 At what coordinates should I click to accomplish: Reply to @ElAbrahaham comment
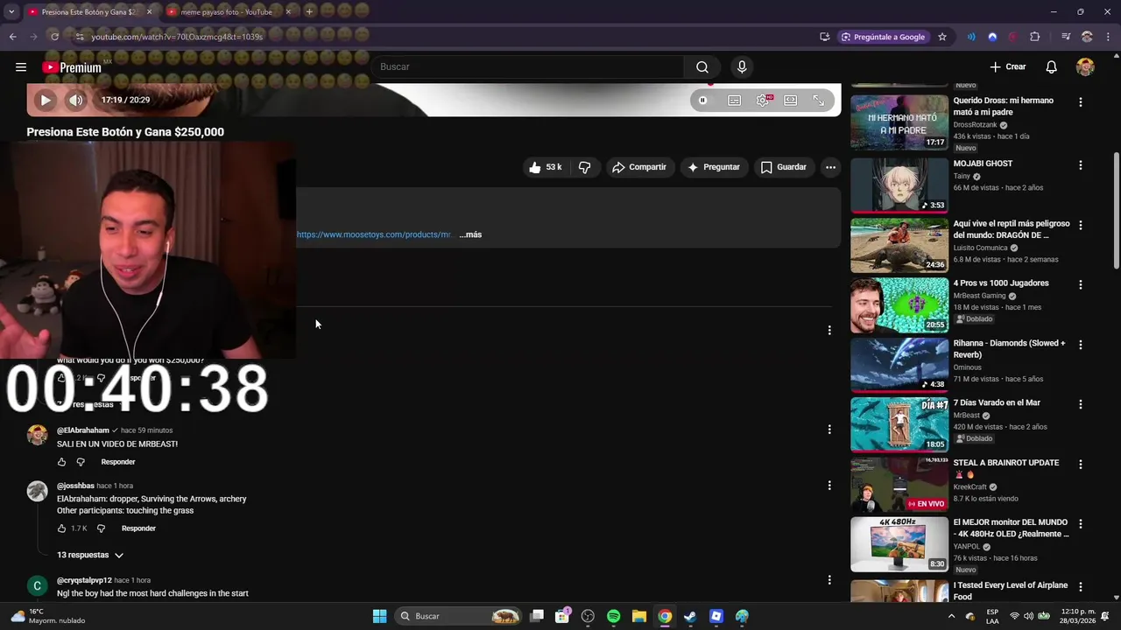coord(118,462)
